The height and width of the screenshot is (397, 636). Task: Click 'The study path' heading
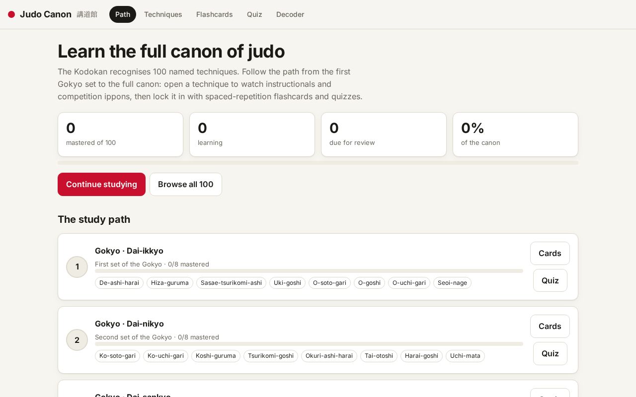(x=94, y=219)
